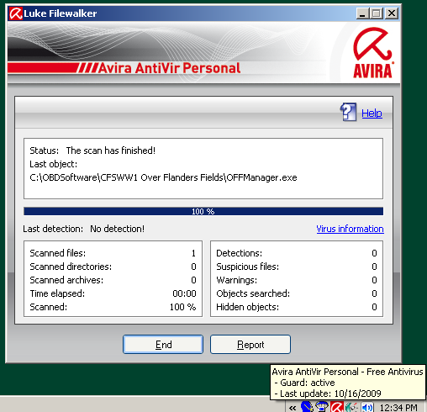Click the Avira AntiVir tray icon
Screen dimensions: 427x412
coord(337,407)
